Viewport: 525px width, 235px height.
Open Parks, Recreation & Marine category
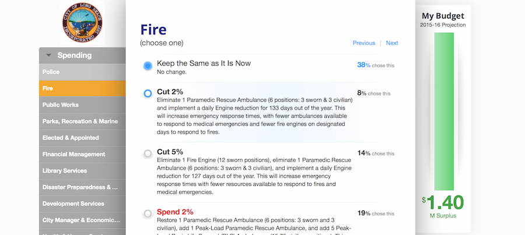pyautogui.click(x=82, y=121)
